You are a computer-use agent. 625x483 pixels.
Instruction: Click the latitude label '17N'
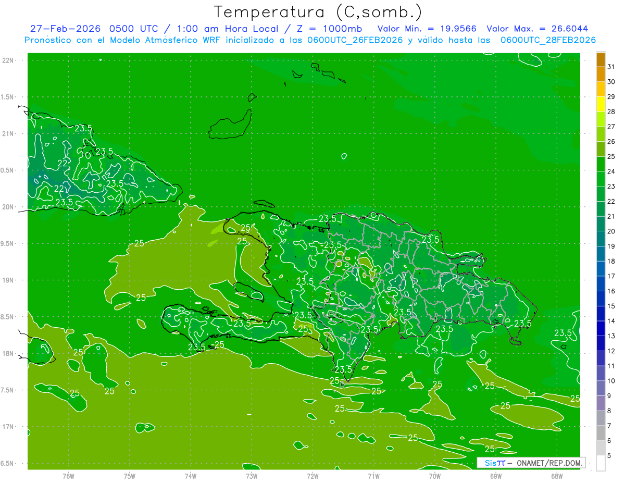pyautogui.click(x=8, y=427)
